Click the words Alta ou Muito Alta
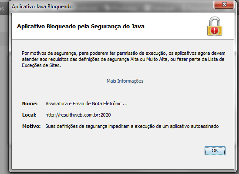239x174 pixels. tap(149, 59)
